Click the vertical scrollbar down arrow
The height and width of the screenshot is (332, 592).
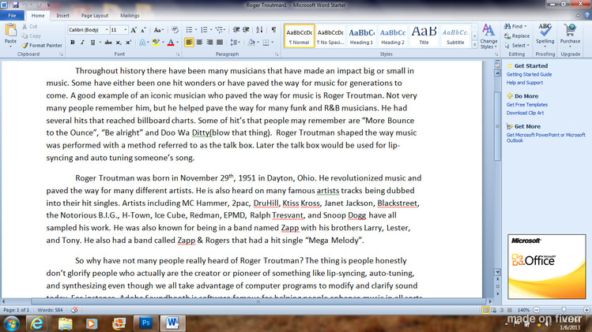498,272
